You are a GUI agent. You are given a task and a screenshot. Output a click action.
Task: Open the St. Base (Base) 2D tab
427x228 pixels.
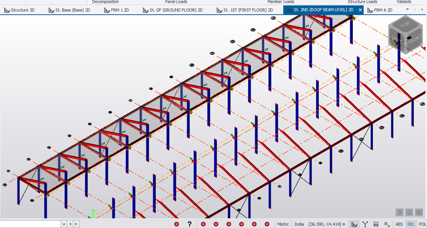pos(69,10)
